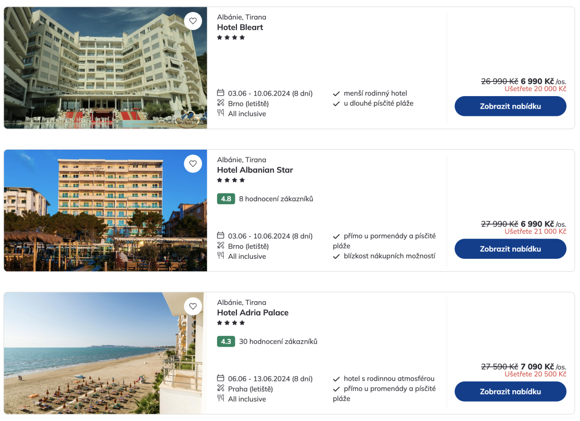Image resolution: width=580 pixels, height=421 pixels.
Task: Save Hotel Adria Palace to favorites
Action: point(193,306)
